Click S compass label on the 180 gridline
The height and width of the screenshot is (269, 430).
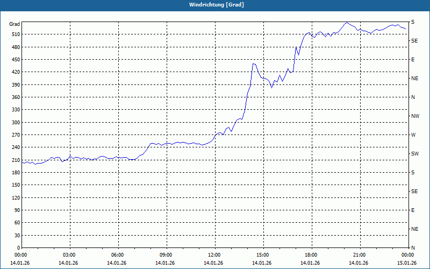tap(413, 173)
